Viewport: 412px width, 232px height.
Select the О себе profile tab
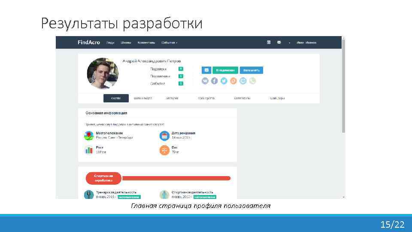[116, 98]
